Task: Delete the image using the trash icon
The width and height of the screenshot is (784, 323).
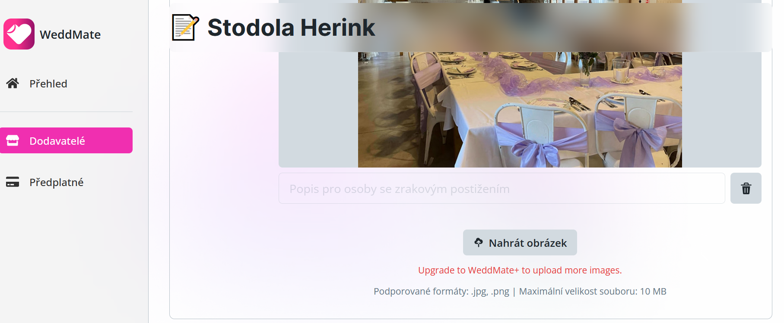Action: tap(746, 188)
